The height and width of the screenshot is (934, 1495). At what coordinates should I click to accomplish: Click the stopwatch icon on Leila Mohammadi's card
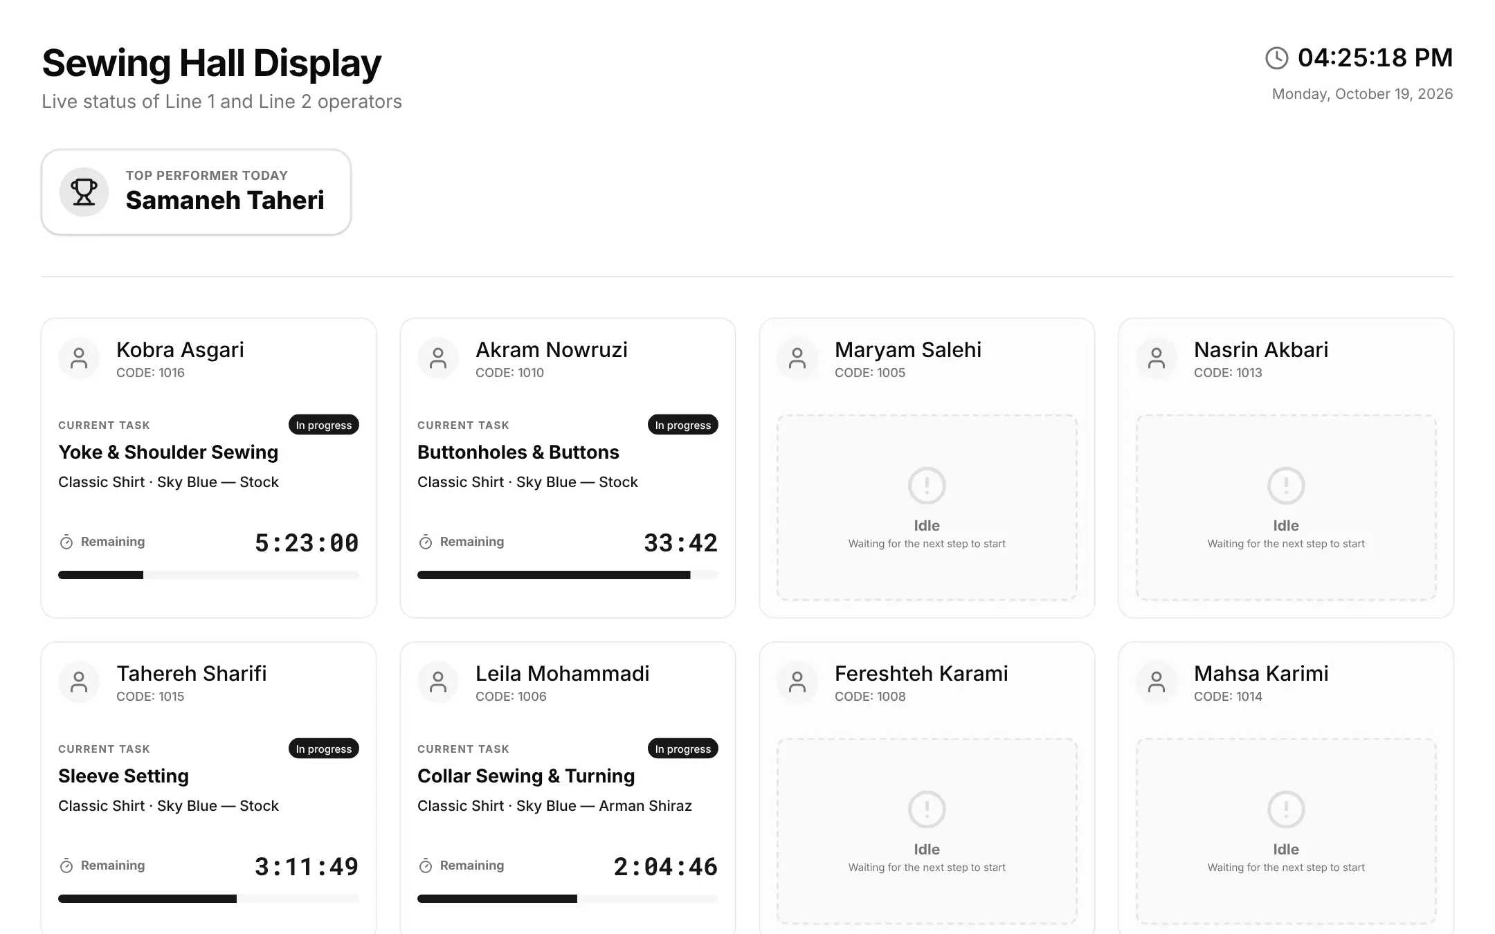click(x=426, y=866)
